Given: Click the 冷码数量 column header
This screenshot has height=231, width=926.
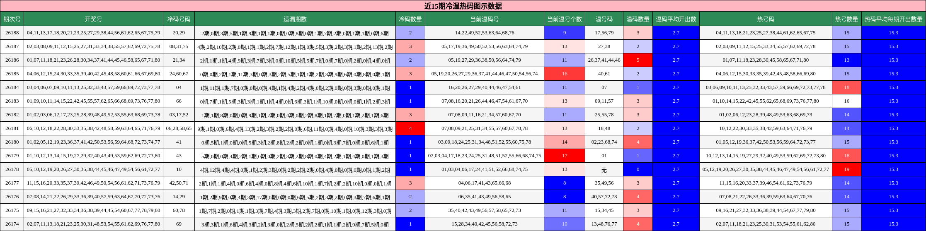Looking at the screenshot, I should tap(410, 19).
